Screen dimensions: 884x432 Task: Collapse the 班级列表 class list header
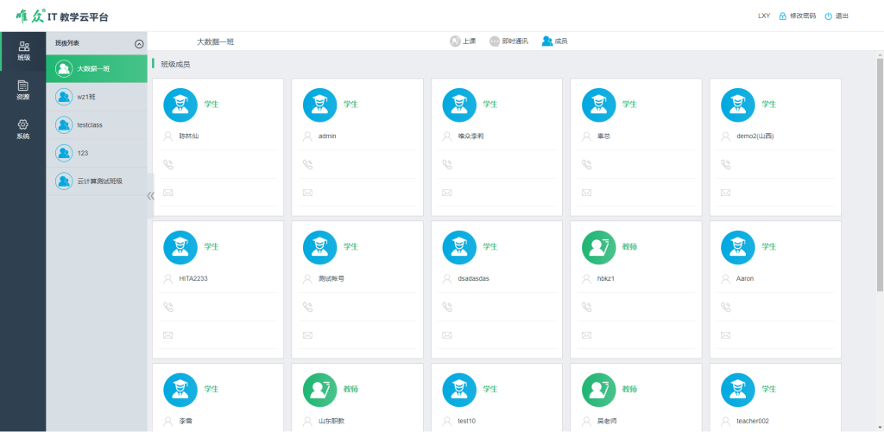pos(139,43)
